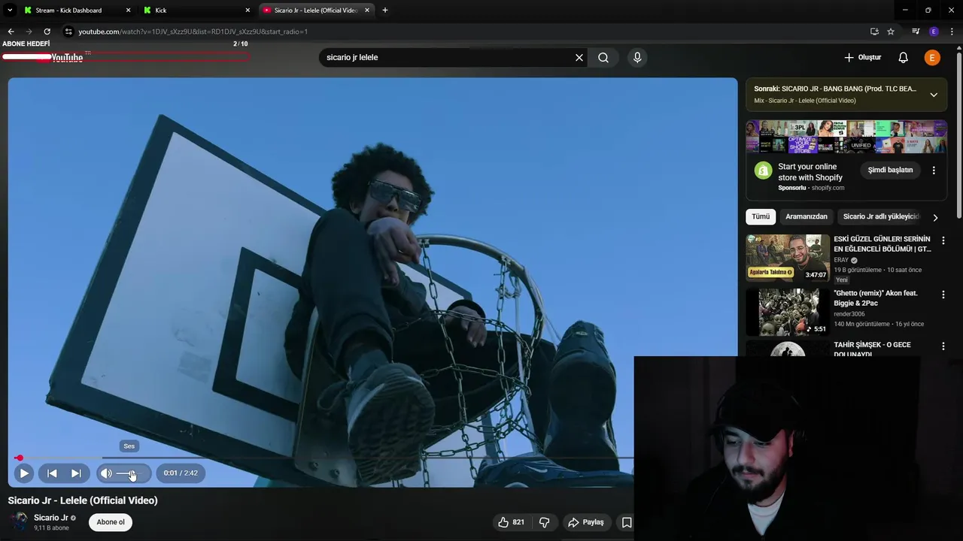The width and height of the screenshot is (963, 541).
Task: Close the Kick browser tab
Action: pos(248,11)
